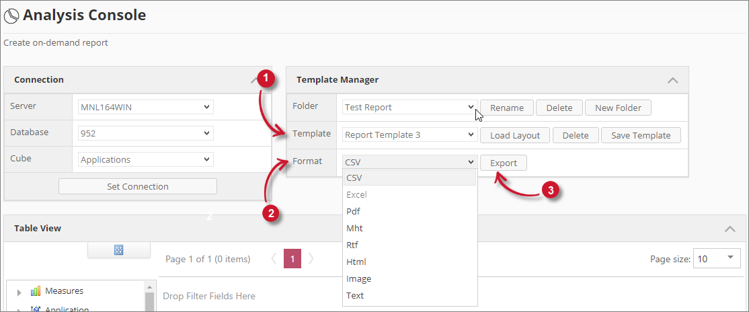Click the Load Layout button
This screenshot has width=749, height=312.
[515, 135]
